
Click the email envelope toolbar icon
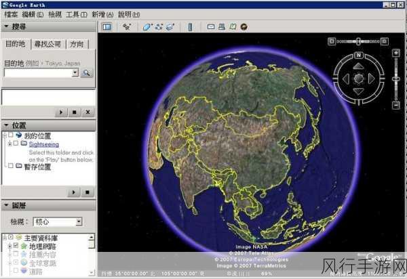[x=211, y=26]
